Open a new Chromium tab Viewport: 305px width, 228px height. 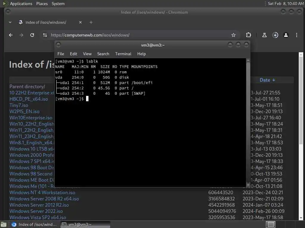click(x=91, y=22)
